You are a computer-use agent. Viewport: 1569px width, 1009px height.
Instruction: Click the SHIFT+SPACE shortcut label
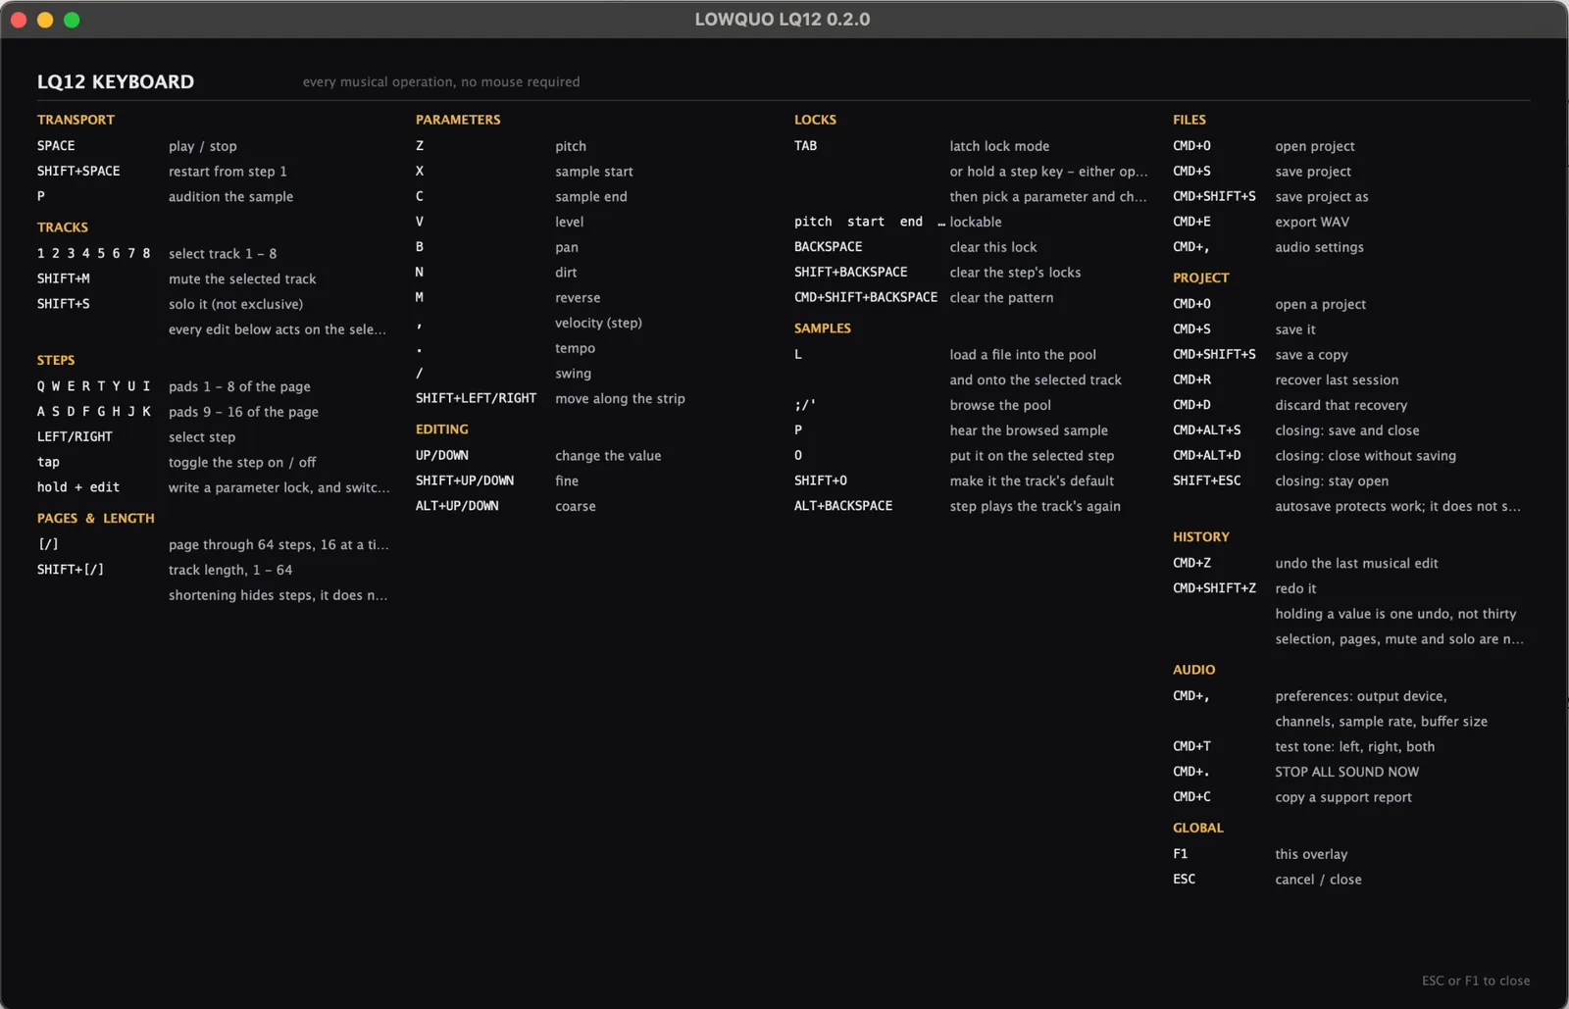click(78, 171)
